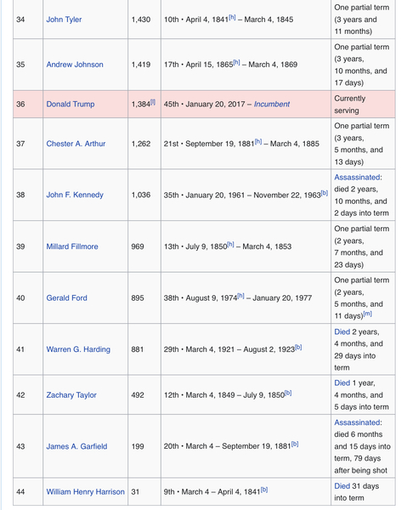The image size is (407, 510).
Task: Open the James A. Garfield link
Action: (x=76, y=446)
